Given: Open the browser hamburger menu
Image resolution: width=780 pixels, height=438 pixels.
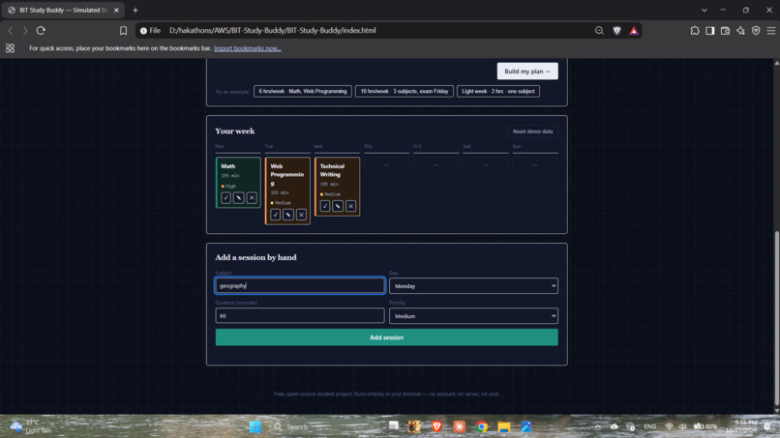Looking at the screenshot, I should (x=771, y=30).
